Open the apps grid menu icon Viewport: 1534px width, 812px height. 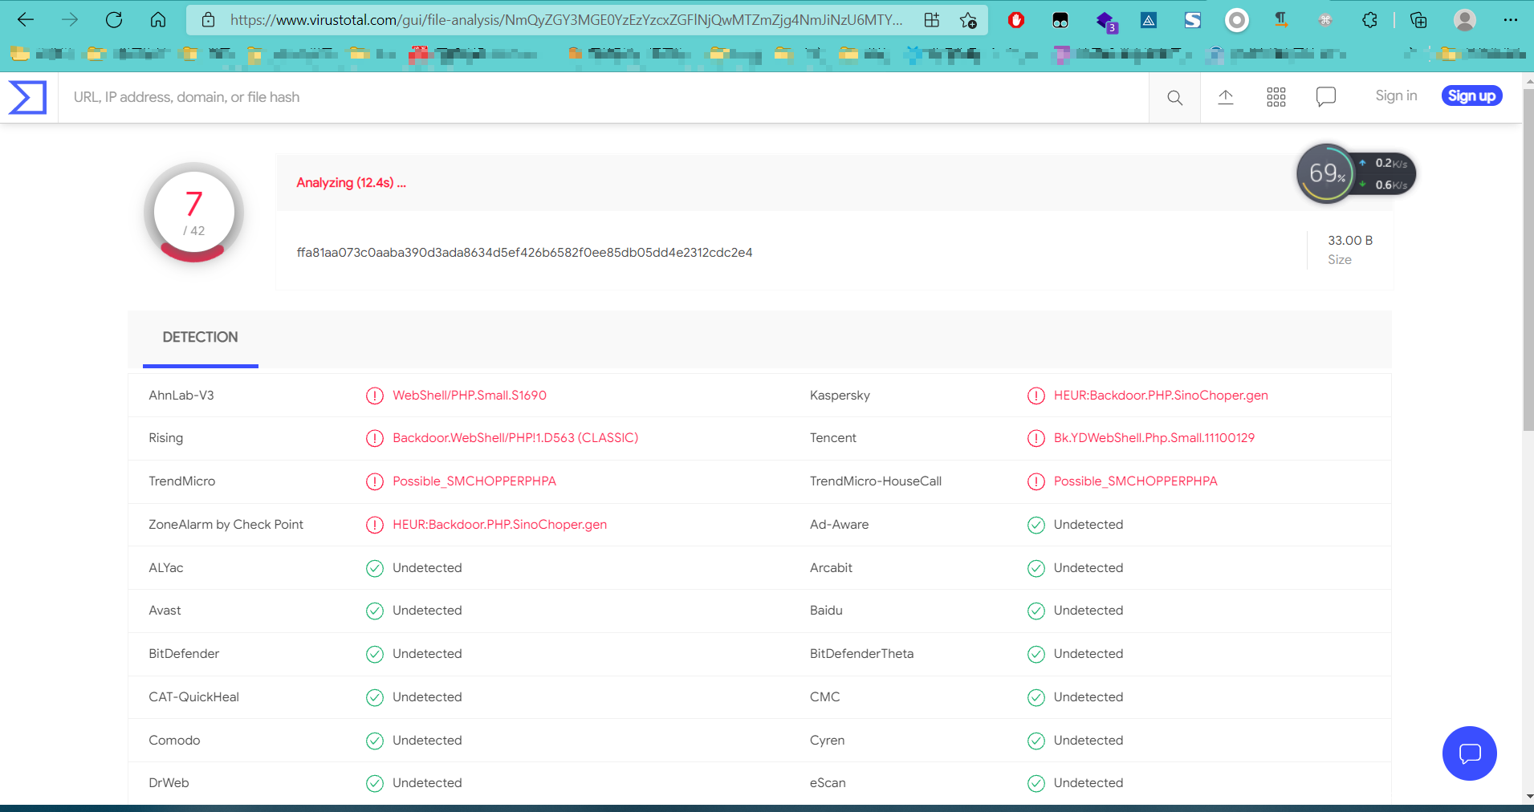[1276, 98]
